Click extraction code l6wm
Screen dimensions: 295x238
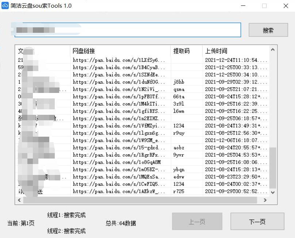pos(179,111)
